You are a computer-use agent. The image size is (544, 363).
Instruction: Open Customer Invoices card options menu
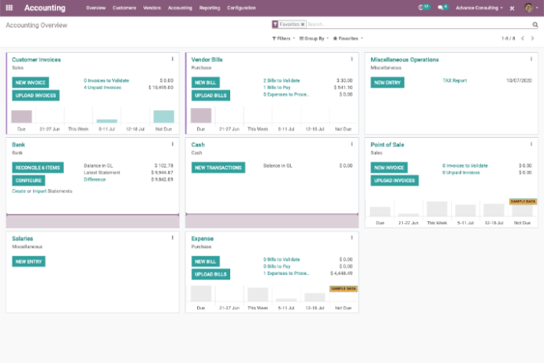[173, 59]
